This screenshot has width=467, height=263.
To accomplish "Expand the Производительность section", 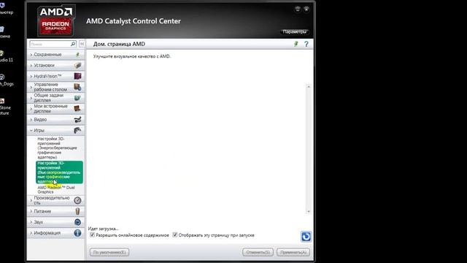I will pyautogui.click(x=55, y=200).
